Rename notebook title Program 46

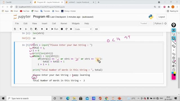pos(41,17)
